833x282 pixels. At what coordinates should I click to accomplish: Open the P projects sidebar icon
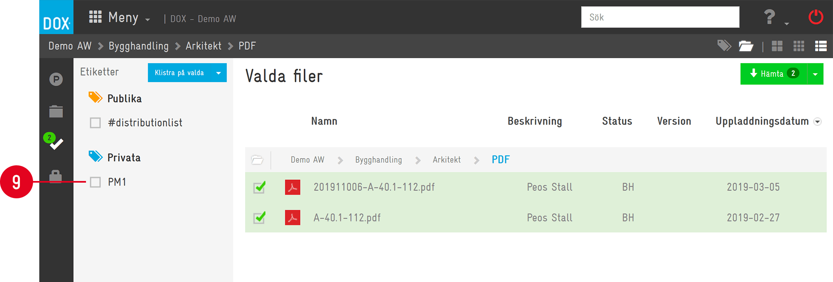[56, 79]
